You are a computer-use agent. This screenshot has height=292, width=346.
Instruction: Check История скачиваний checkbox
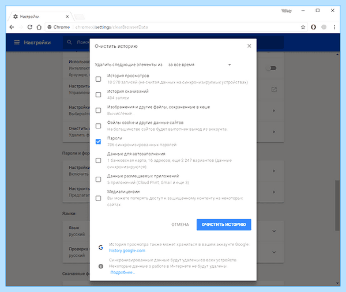tap(98, 94)
